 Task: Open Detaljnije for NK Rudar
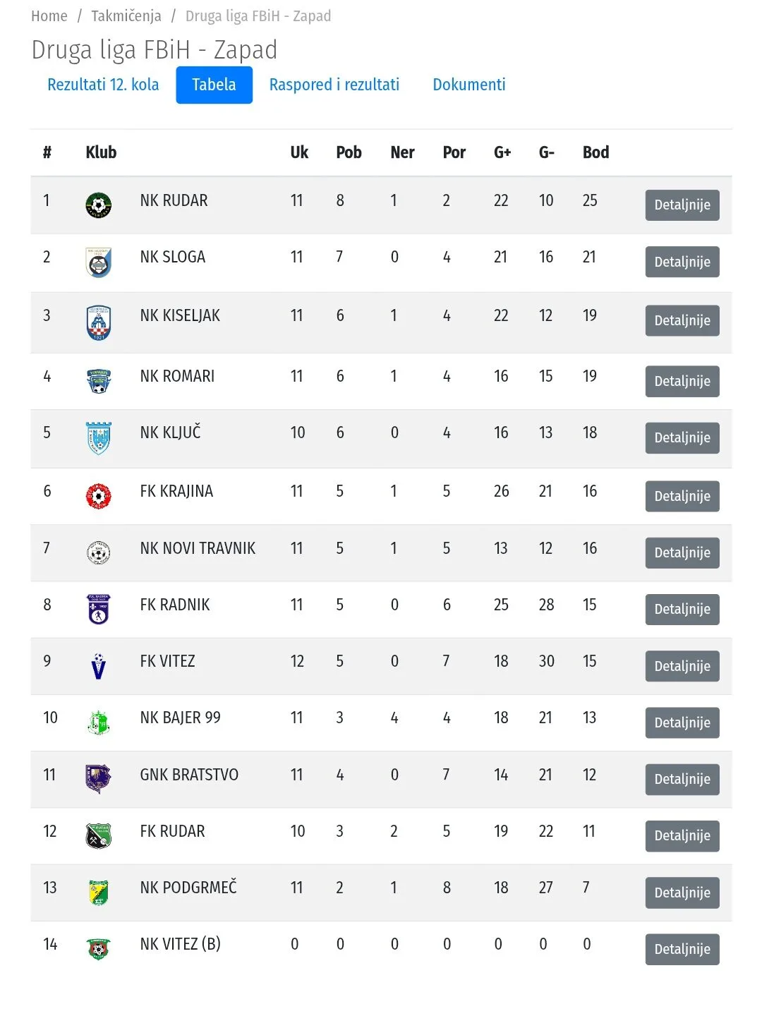coord(682,205)
